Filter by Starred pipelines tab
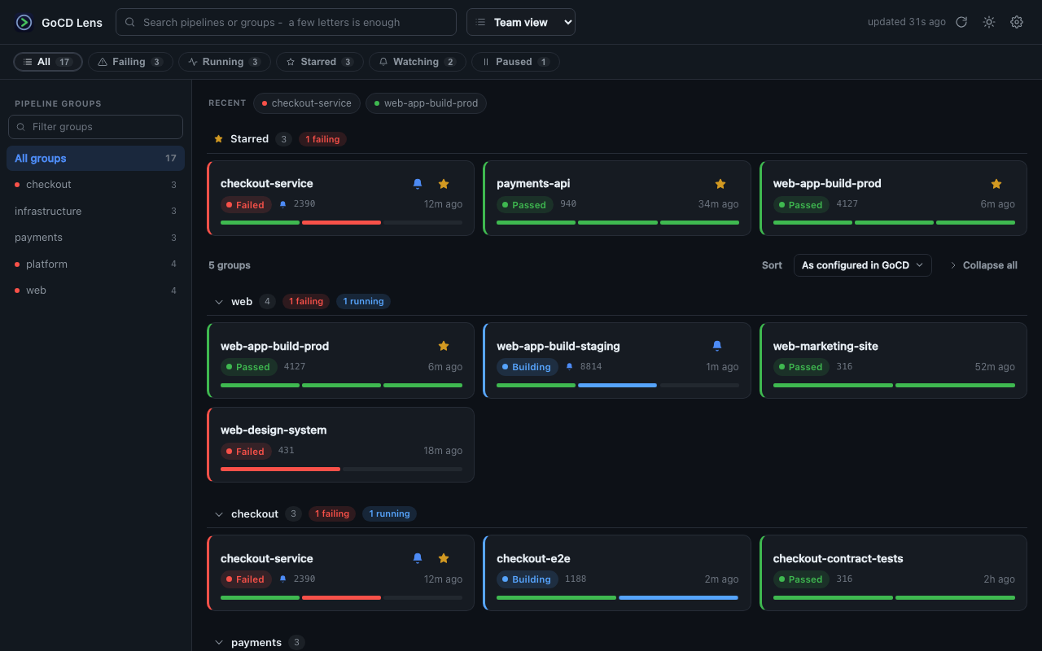Screen dimensions: 1042x651 [319, 62]
